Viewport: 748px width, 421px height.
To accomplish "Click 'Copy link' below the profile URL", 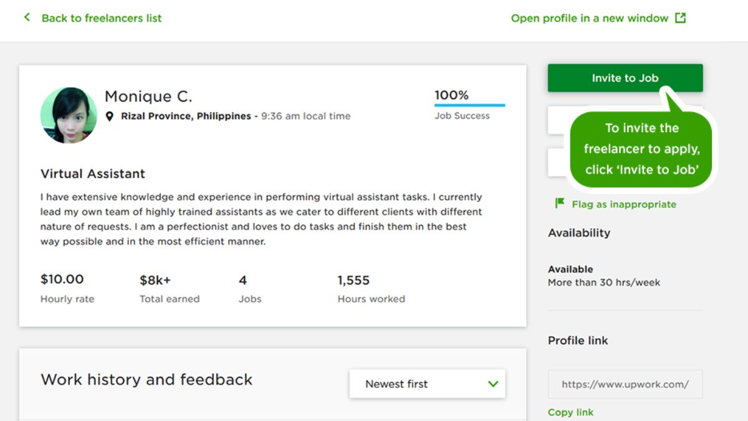I will [x=570, y=412].
